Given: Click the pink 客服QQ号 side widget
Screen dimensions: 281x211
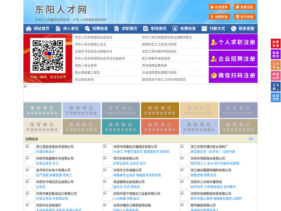Looking at the screenshot, I should click(x=276, y=76).
